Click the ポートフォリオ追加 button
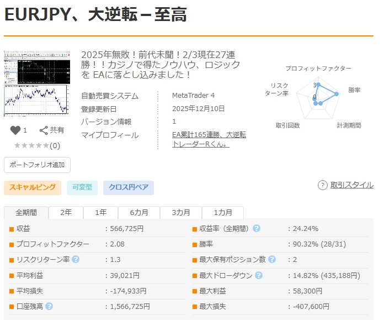384x320 pixels. point(37,165)
